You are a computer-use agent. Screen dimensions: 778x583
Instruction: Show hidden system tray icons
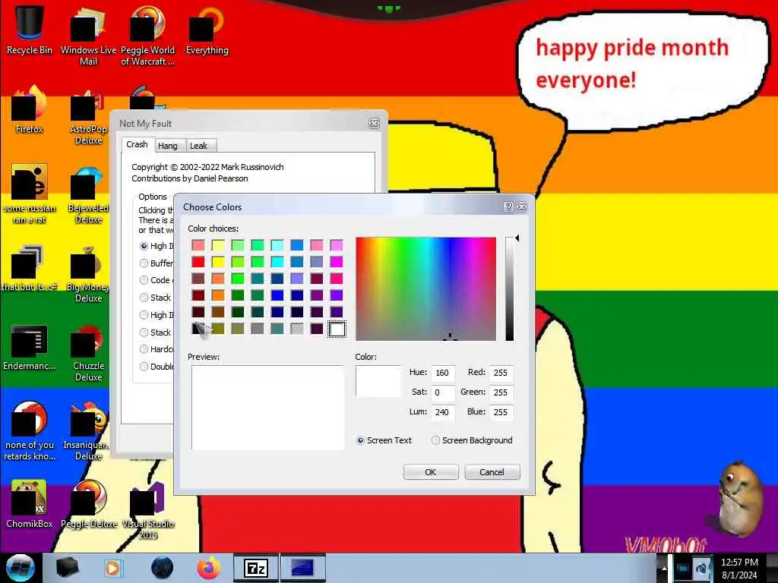(x=664, y=569)
